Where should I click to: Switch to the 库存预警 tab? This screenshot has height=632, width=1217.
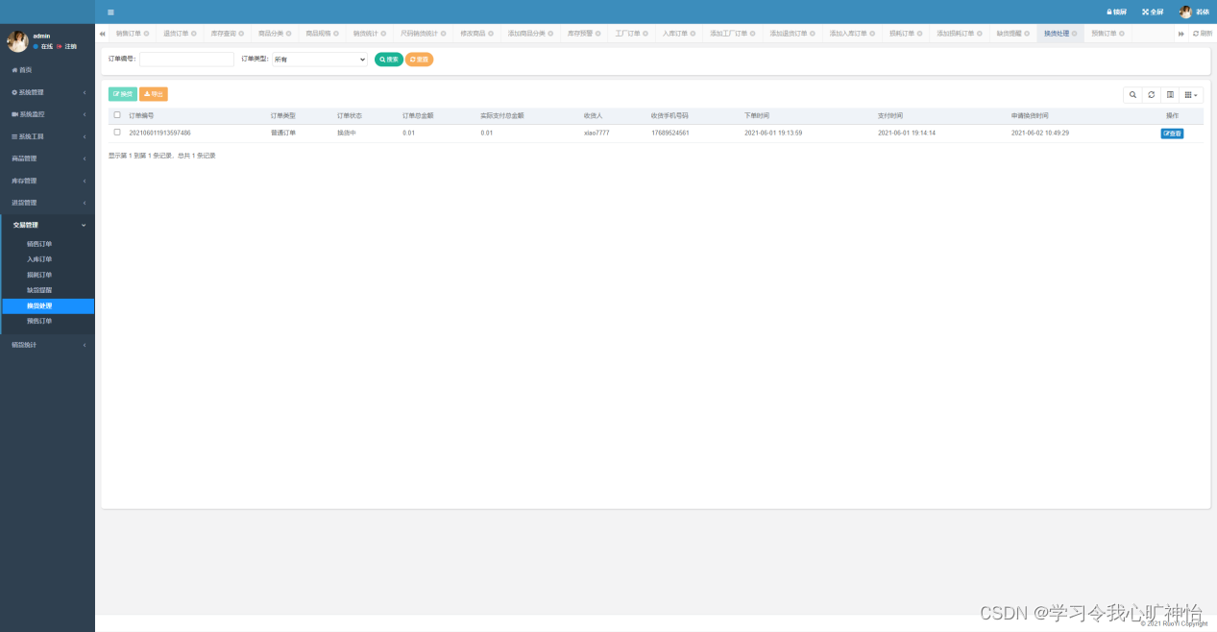coord(583,34)
